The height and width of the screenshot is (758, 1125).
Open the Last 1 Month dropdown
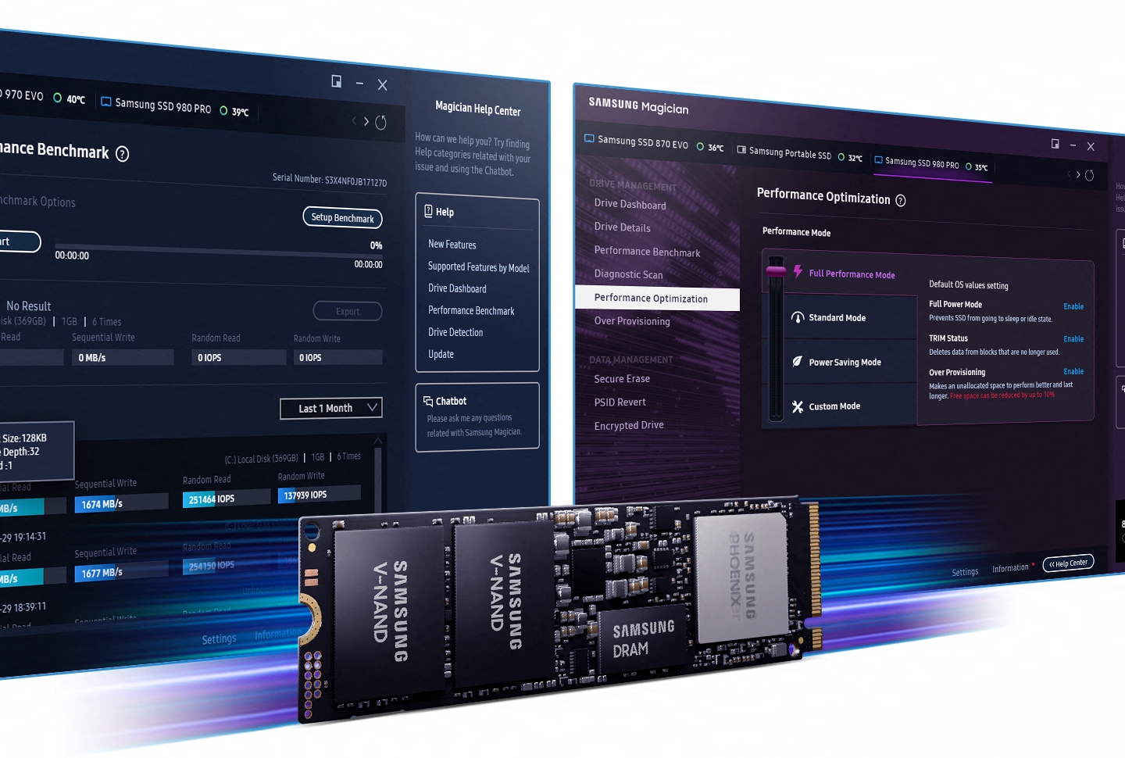pyautogui.click(x=331, y=408)
